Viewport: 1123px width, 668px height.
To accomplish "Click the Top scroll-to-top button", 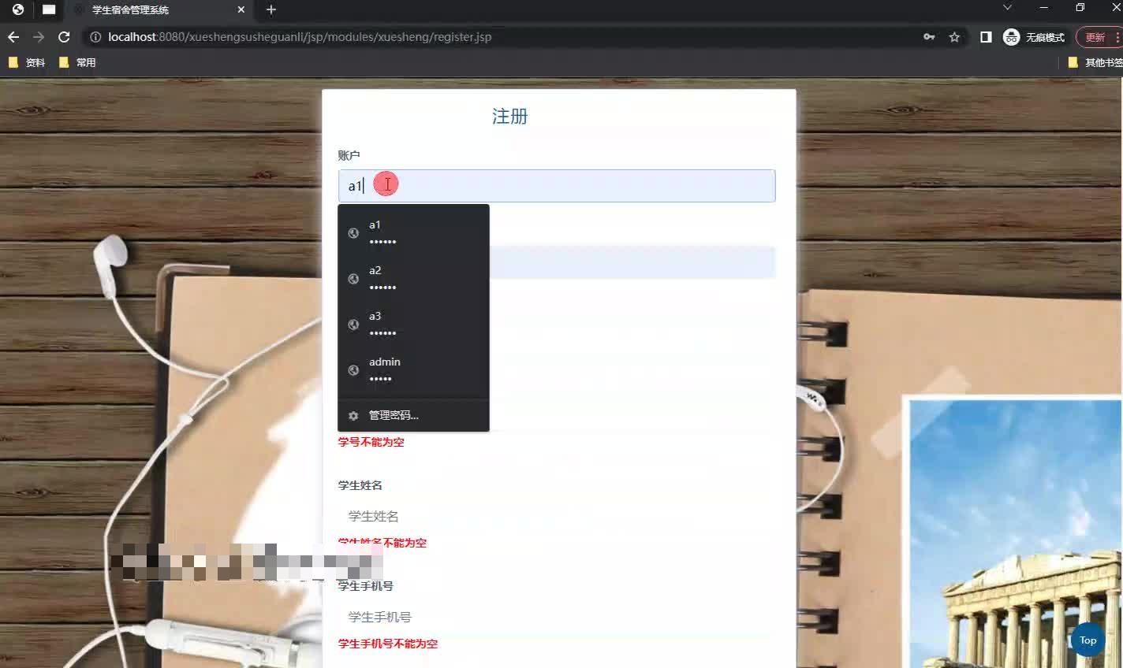I will (1088, 640).
